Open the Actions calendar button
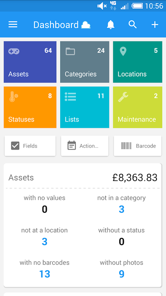166x296 pixels. tap(85, 146)
